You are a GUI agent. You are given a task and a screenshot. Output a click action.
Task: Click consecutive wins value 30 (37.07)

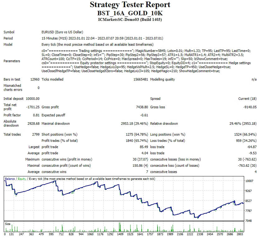140,159
